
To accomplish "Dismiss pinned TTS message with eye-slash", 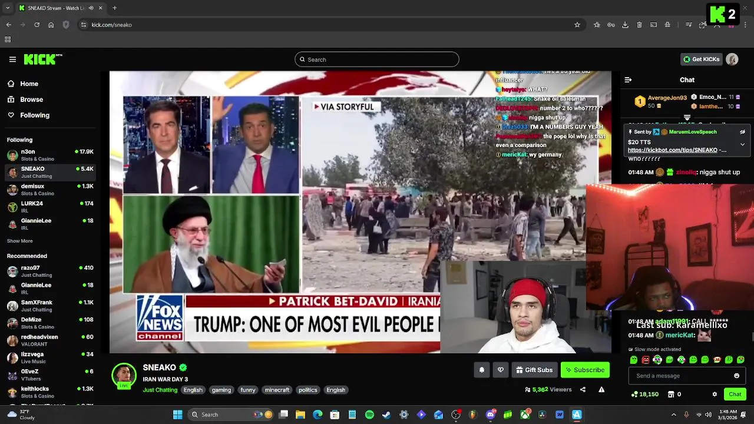I will [x=742, y=132].
